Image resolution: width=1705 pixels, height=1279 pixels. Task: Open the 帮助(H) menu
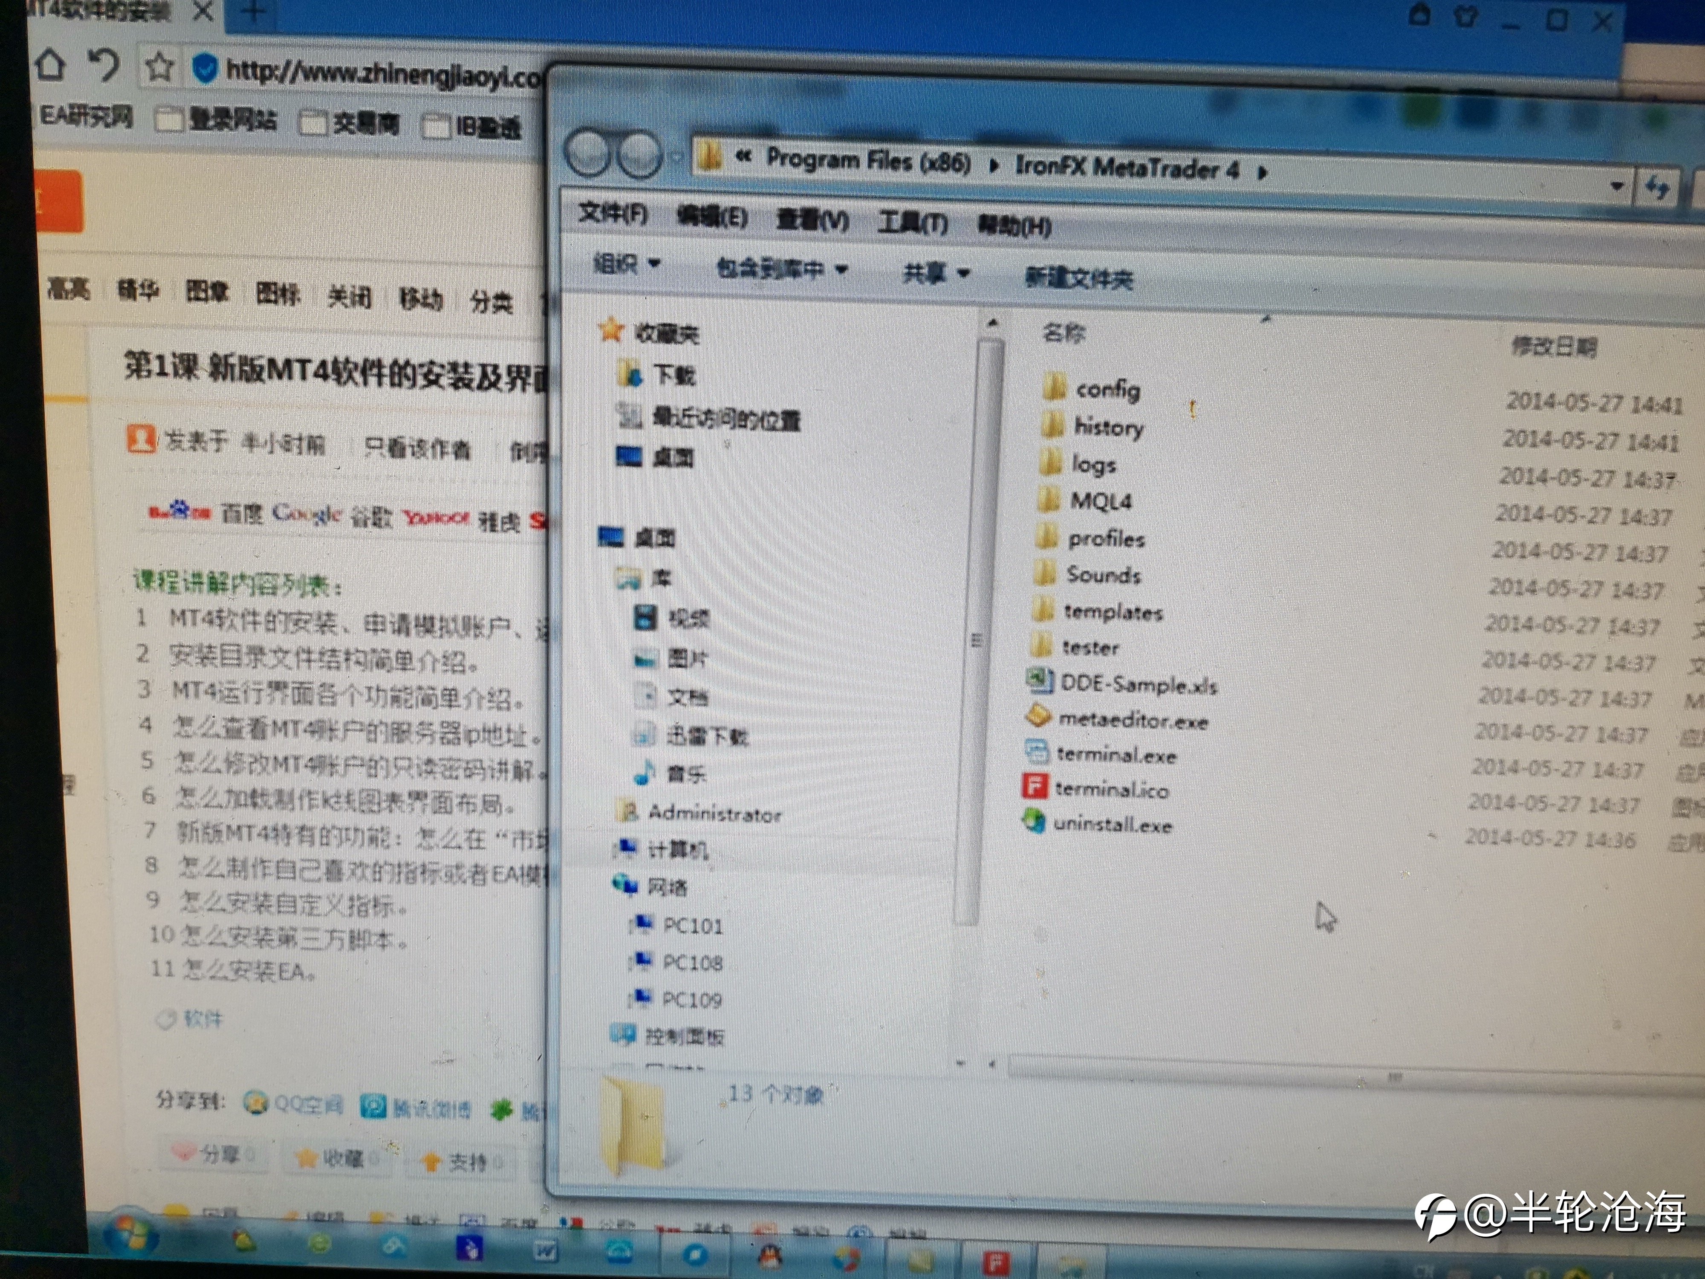tap(1014, 226)
